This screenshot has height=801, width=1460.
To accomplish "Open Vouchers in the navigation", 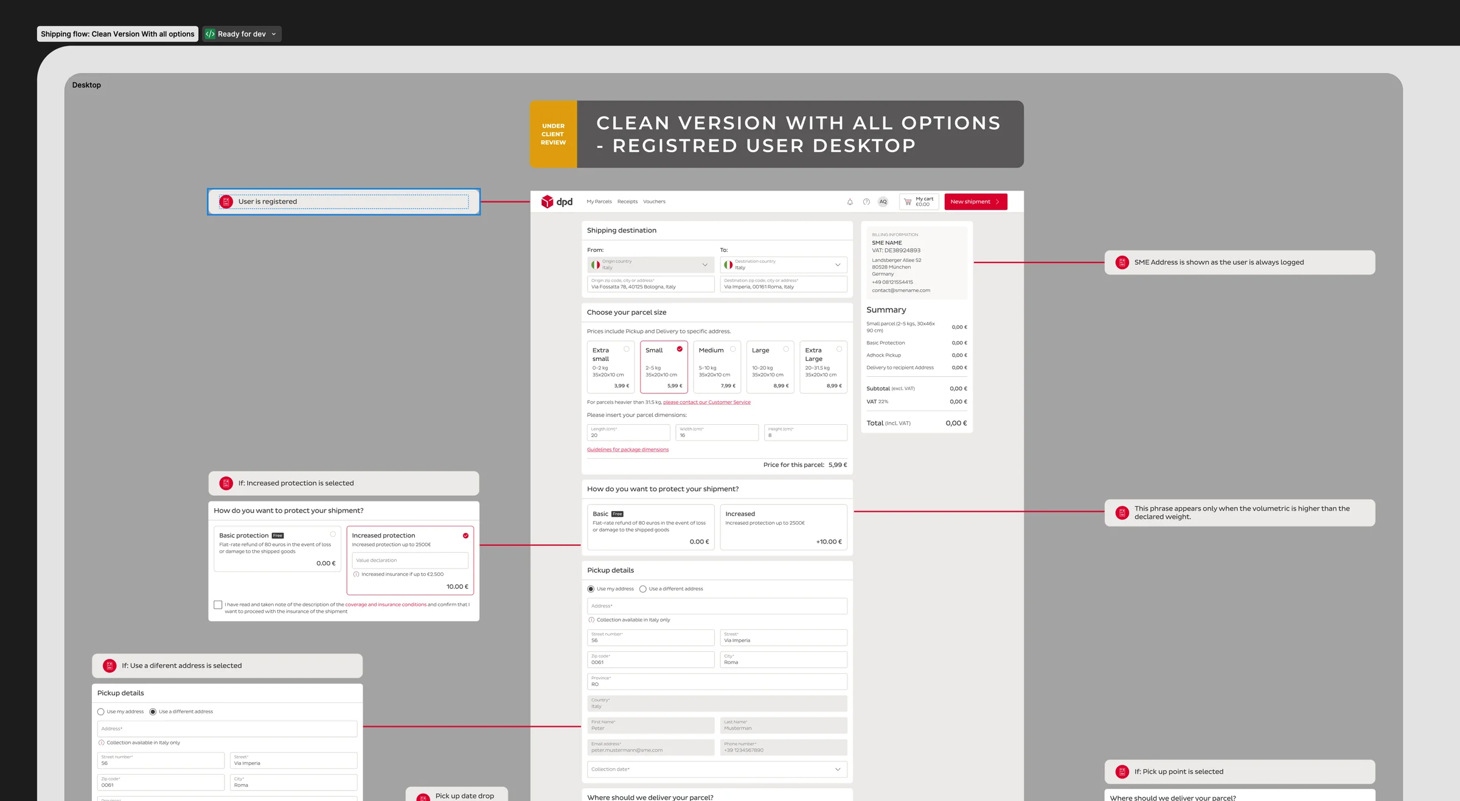I will pyautogui.click(x=654, y=202).
